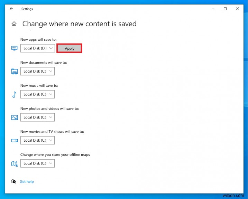Open the new music drive dropdown

click(38, 94)
